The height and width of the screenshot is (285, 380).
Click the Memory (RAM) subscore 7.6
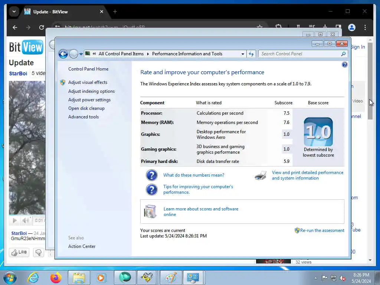click(286, 122)
